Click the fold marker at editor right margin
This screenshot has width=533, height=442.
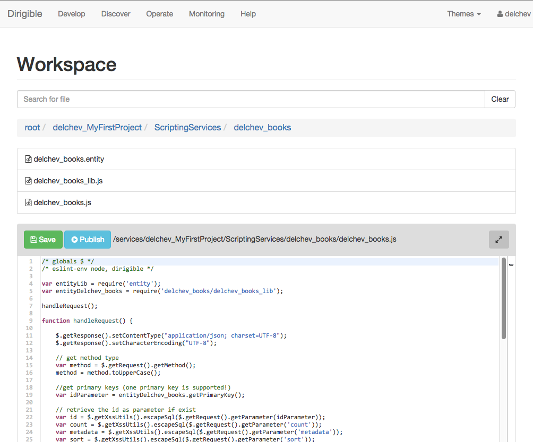511,264
